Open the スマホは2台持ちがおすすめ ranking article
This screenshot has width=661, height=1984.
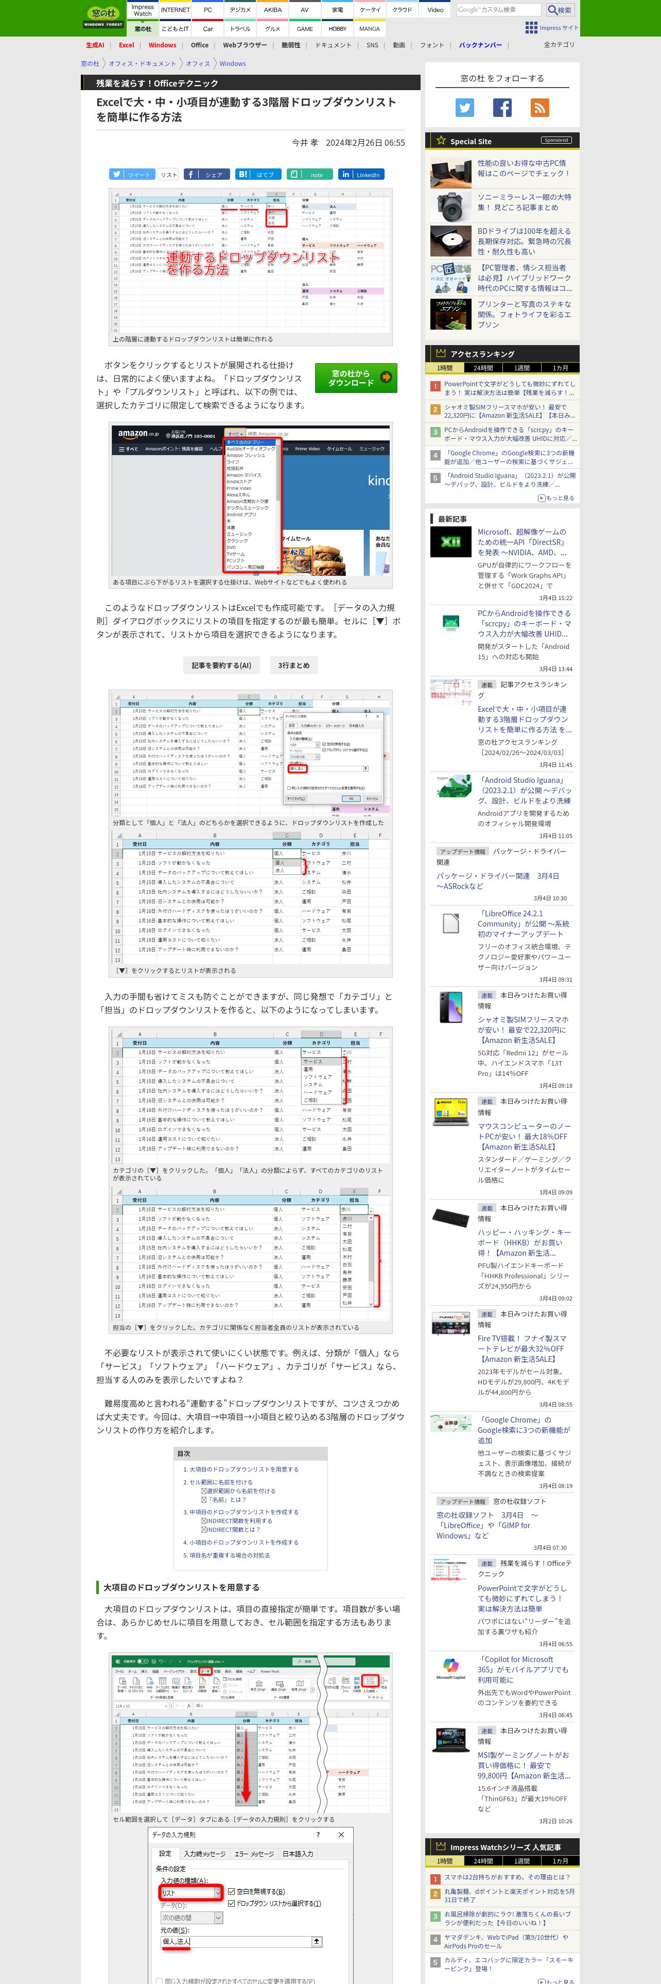(x=507, y=1877)
